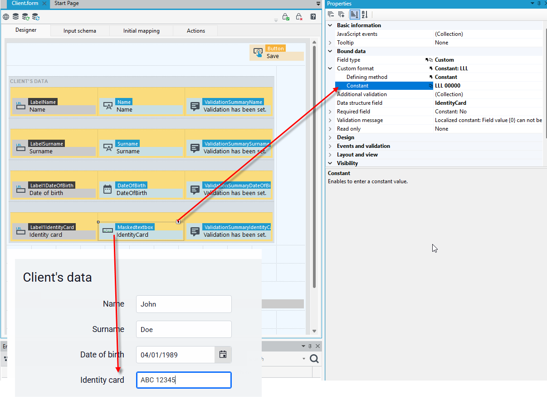Click the search magnifier icon in bottom panel
Image resolution: width=547 pixels, height=410 pixels.
point(314,359)
